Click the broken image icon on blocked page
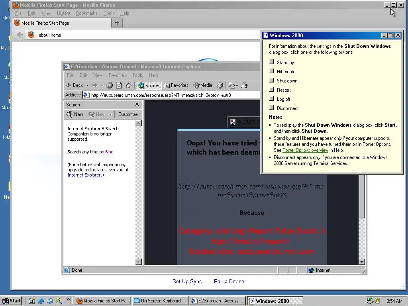 pos(233,122)
